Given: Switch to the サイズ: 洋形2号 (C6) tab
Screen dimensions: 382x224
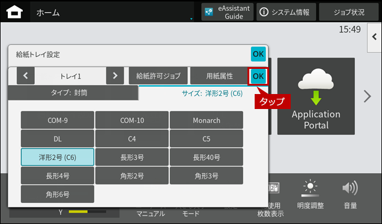Looking at the screenshot, I should coord(212,93).
